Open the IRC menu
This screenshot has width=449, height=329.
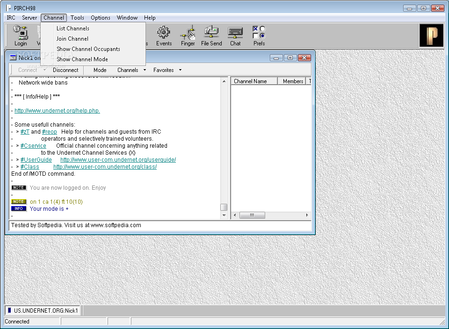click(11, 18)
